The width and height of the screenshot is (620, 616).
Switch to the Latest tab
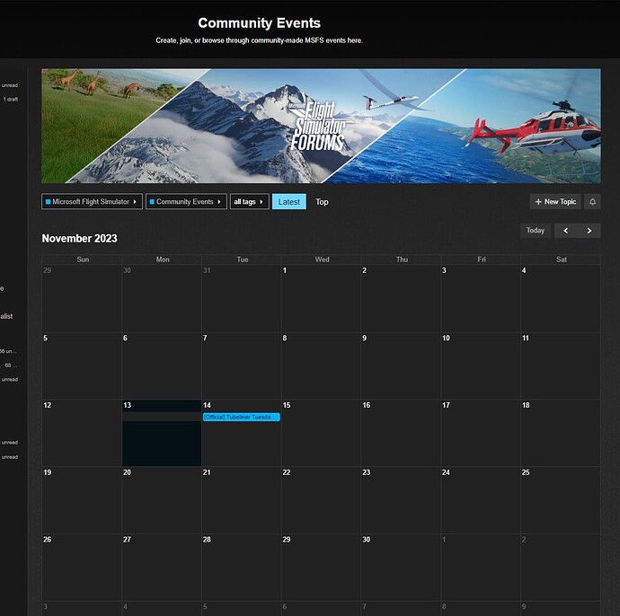pyautogui.click(x=289, y=201)
